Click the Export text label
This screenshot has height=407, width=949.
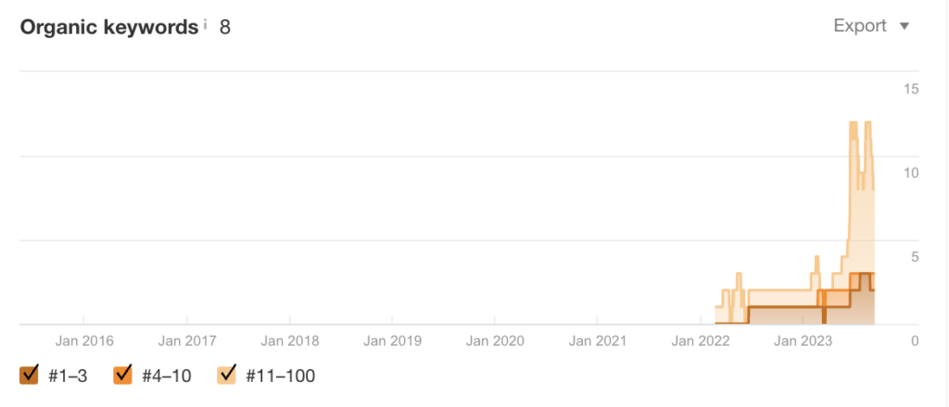coord(860,26)
